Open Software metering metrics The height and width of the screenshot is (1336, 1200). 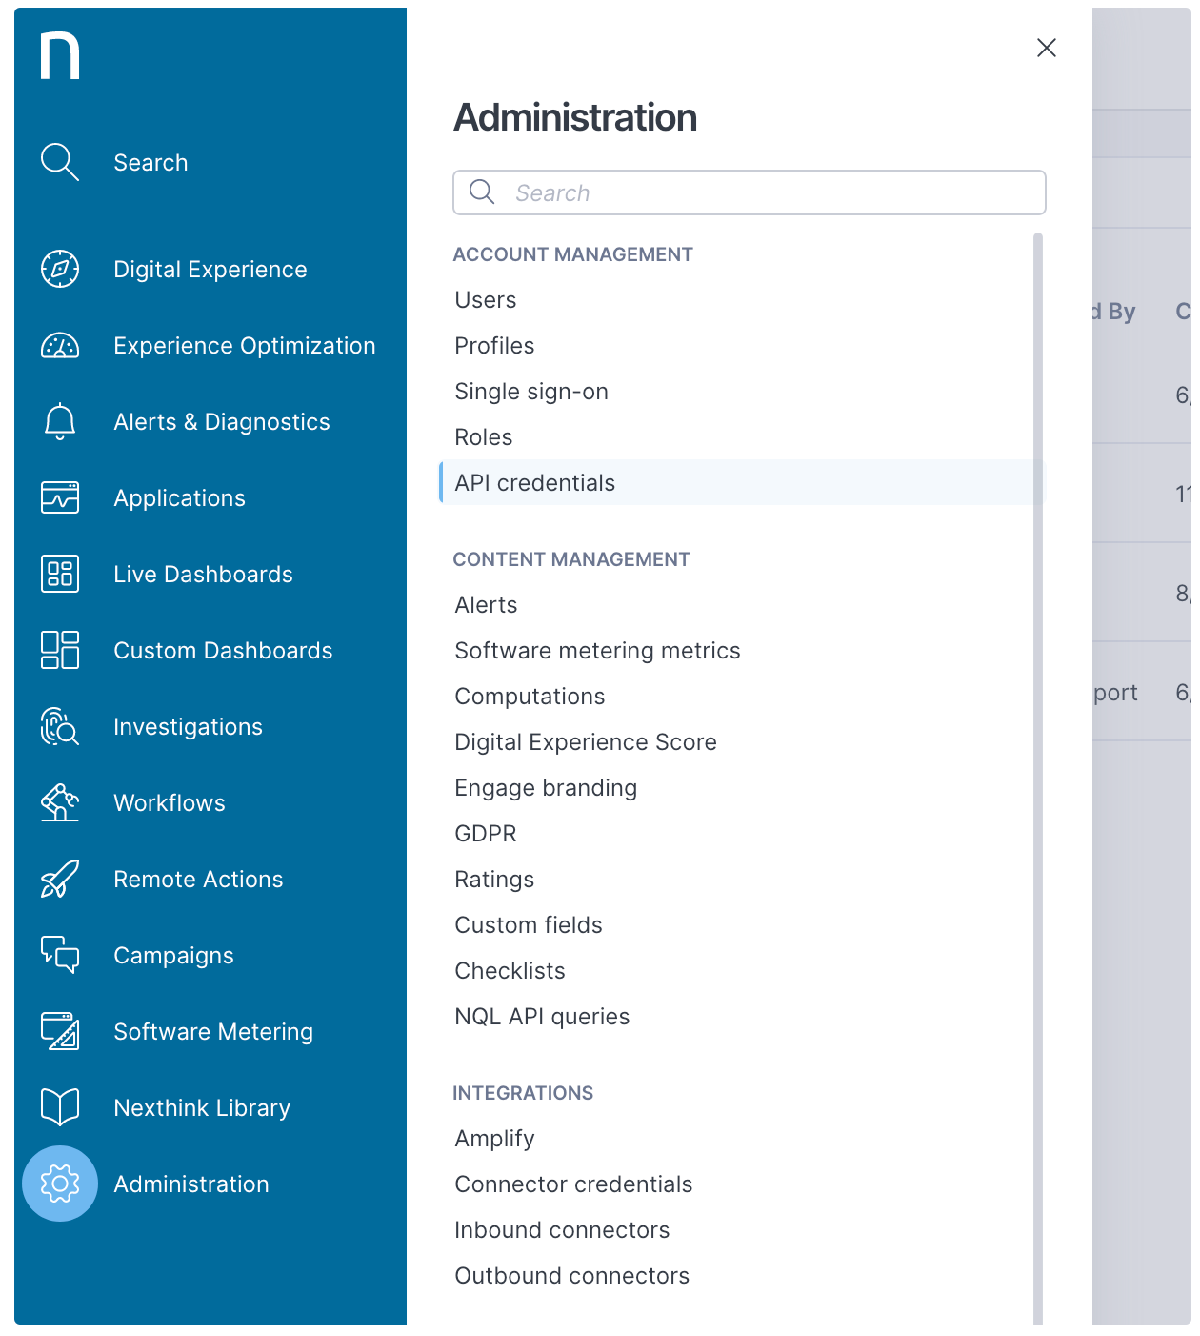[597, 651]
